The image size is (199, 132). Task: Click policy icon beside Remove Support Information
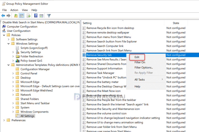click(x=84, y=68)
